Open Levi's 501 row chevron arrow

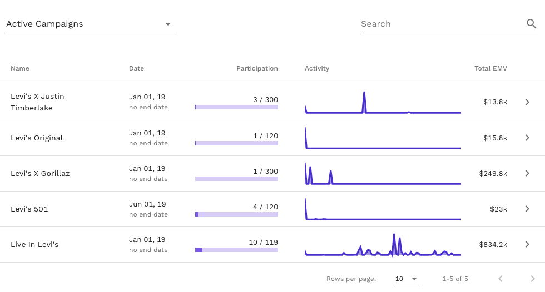click(527, 209)
